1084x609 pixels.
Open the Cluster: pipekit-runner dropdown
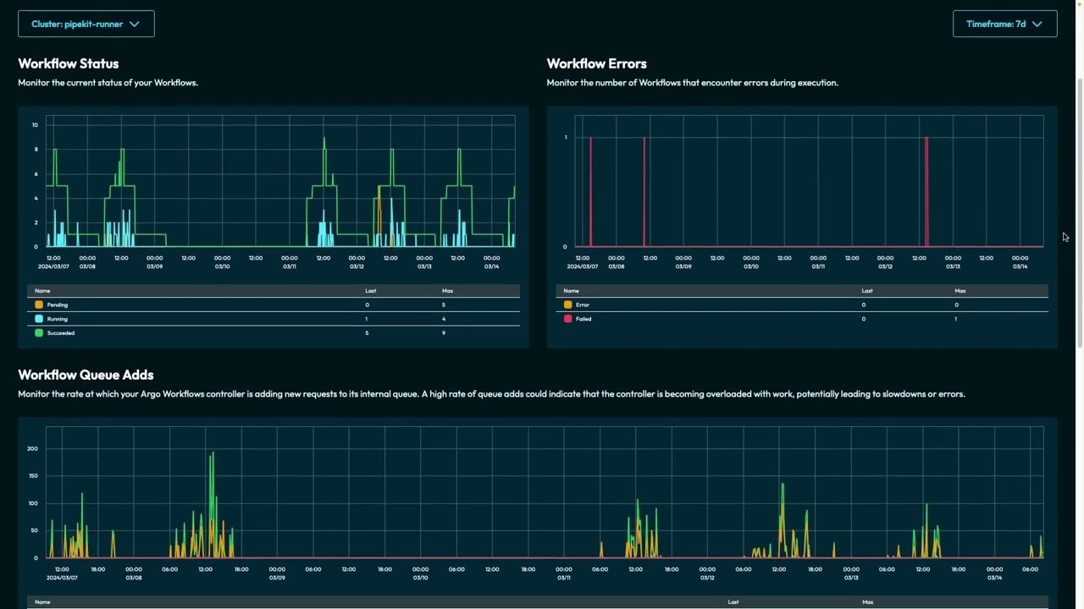click(86, 24)
